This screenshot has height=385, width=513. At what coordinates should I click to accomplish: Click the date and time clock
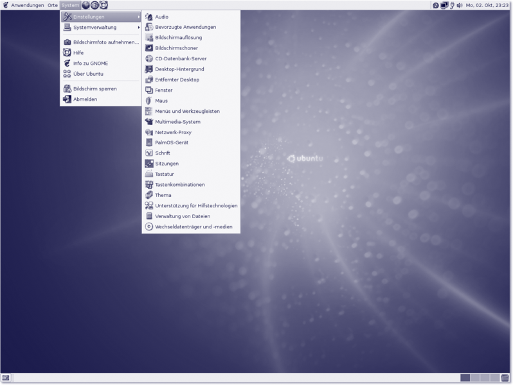[x=488, y=5]
